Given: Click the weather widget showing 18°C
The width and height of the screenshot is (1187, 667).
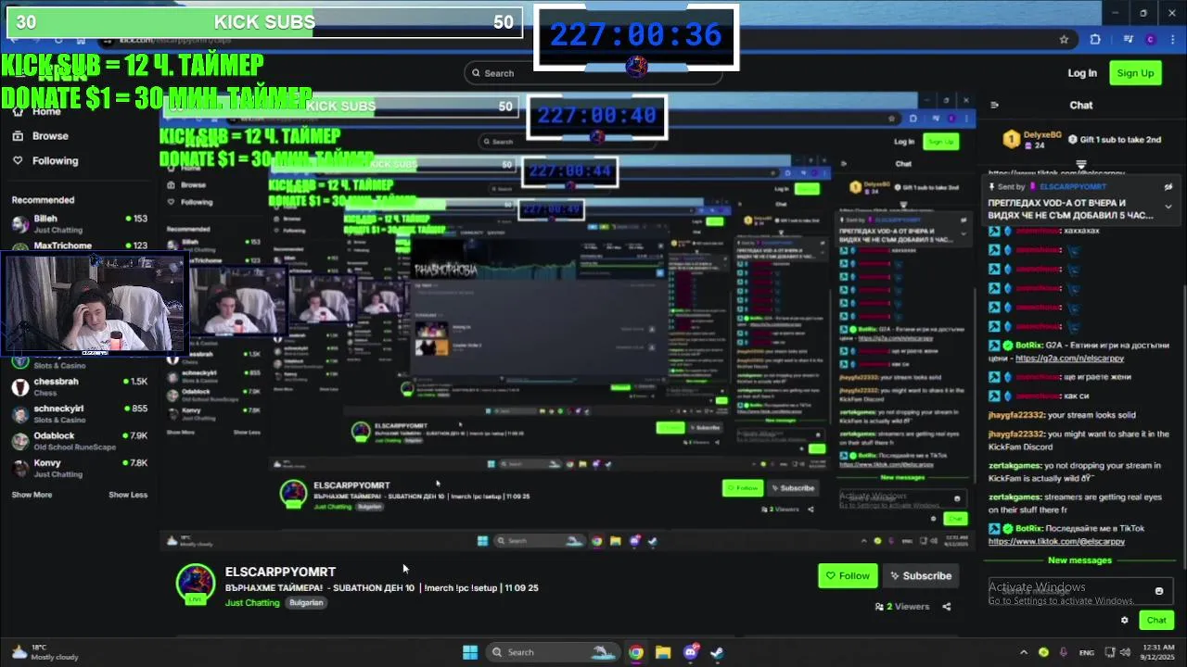Looking at the screenshot, I should tap(45, 652).
